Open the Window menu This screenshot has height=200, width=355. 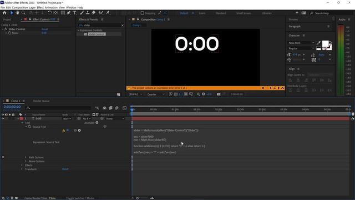(x=71, y=7)
